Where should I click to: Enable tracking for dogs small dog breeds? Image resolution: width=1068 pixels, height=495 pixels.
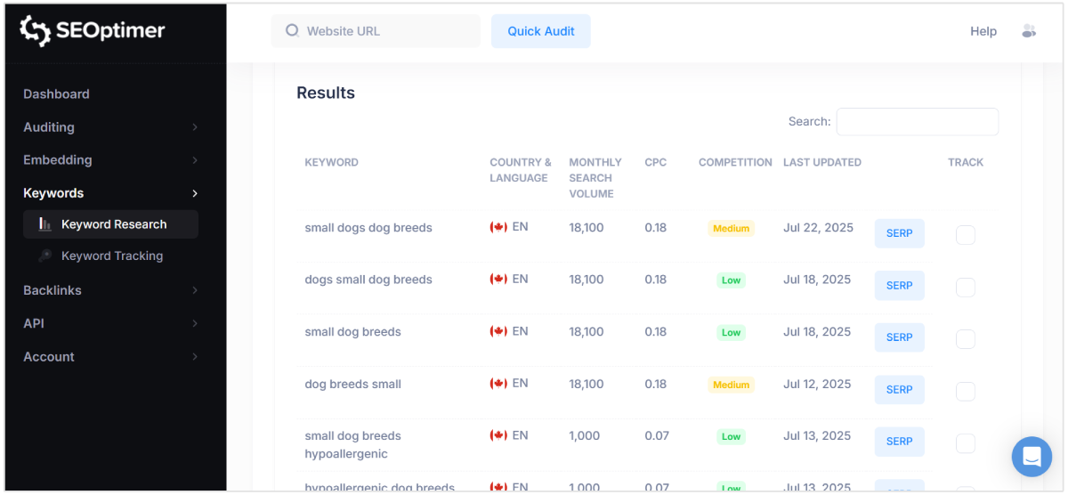coord(965,288)
